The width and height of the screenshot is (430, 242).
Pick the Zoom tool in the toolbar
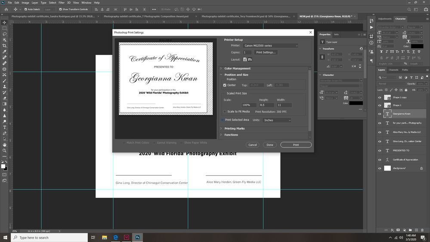click(5, 151)
